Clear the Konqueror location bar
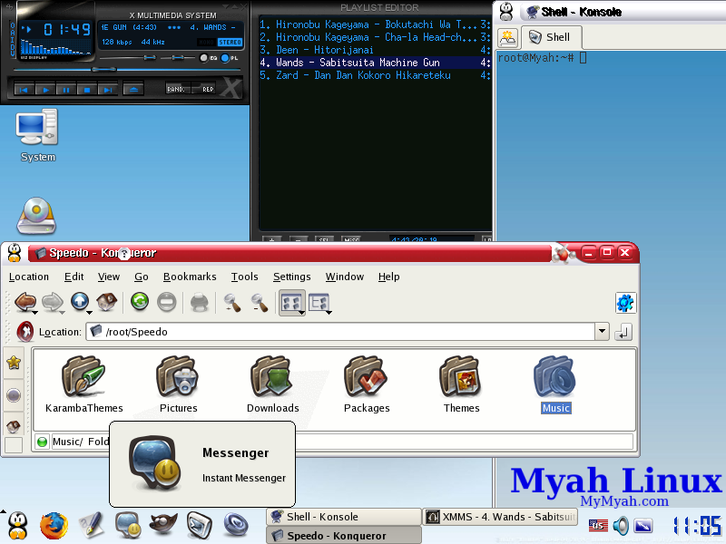The width and height of the screenshot is (726, 544). tap(25, 332)
